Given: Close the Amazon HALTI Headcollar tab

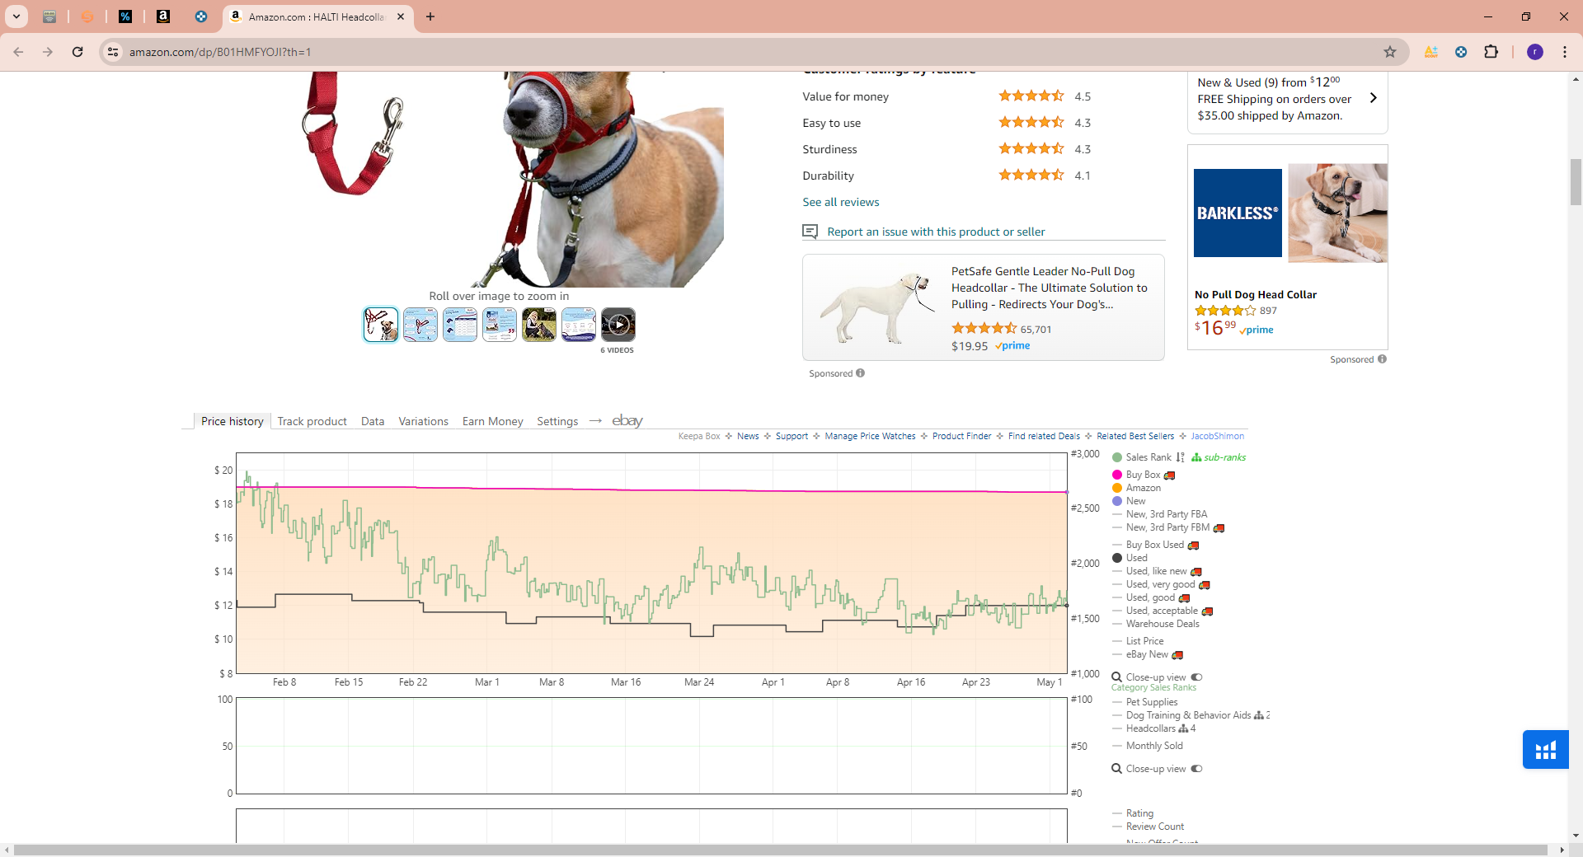Looking at the screenshot, I should pyautogui.click(x=401, y=16).
